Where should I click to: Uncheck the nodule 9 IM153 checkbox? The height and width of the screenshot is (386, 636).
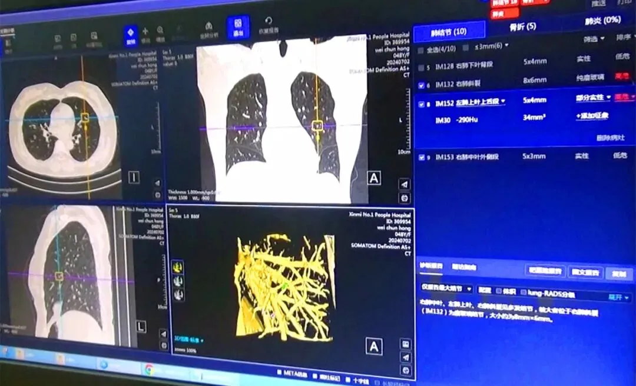pyautogui.click(x=422, y=157)
